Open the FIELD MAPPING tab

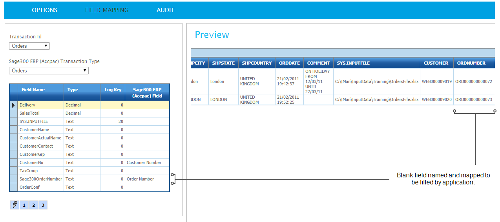tap(107, 10)
